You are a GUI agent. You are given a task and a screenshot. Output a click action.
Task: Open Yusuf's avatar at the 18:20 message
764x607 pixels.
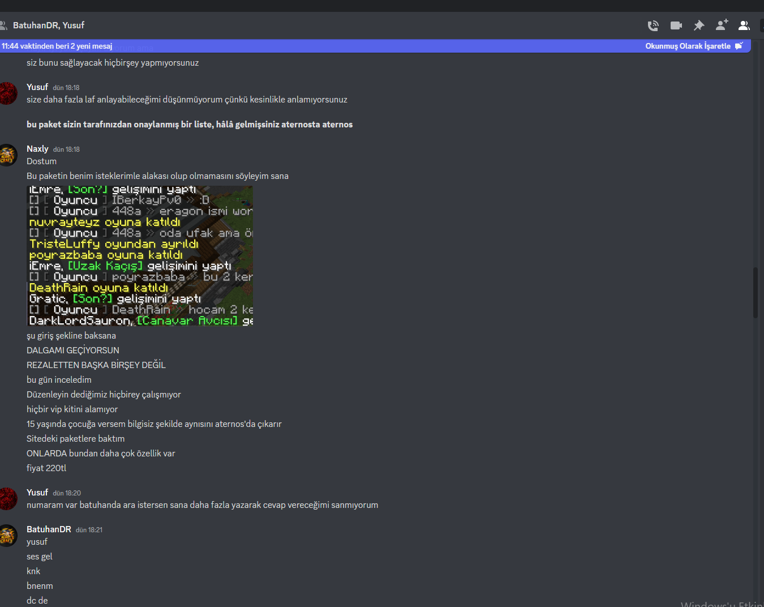[x=8, y=499]
